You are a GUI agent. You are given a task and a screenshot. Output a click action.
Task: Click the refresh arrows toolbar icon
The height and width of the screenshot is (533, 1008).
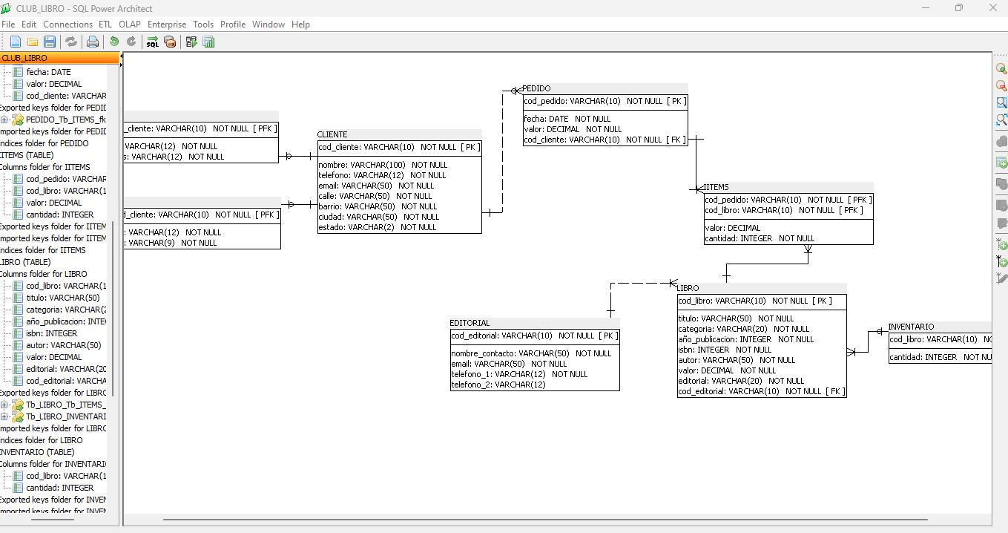tap(71, 42)
